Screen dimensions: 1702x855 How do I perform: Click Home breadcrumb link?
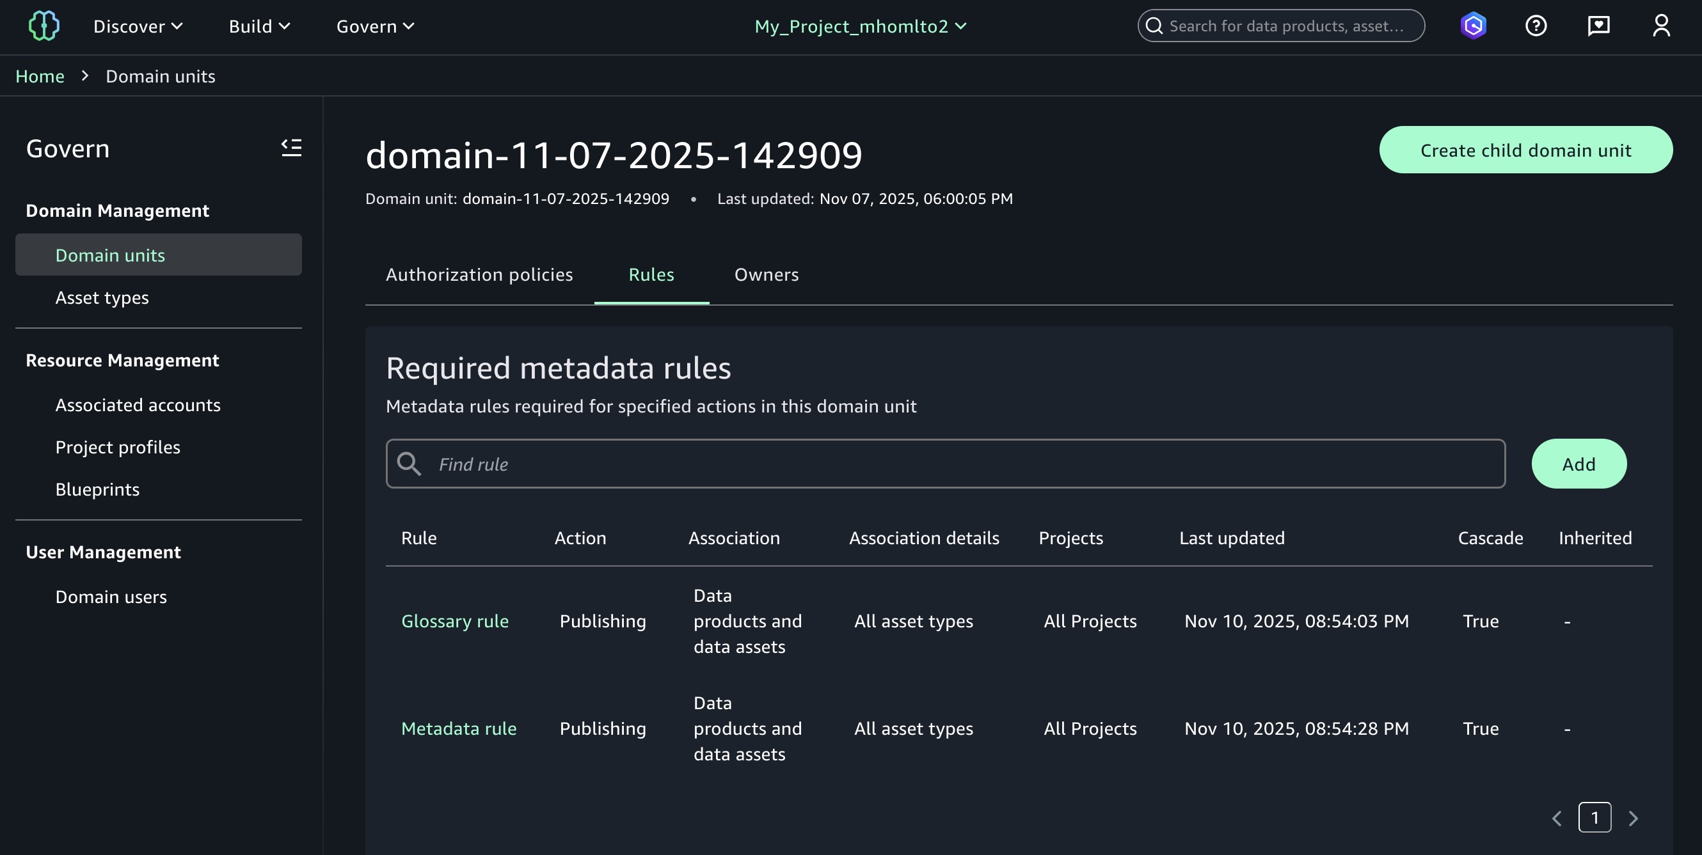40,77
